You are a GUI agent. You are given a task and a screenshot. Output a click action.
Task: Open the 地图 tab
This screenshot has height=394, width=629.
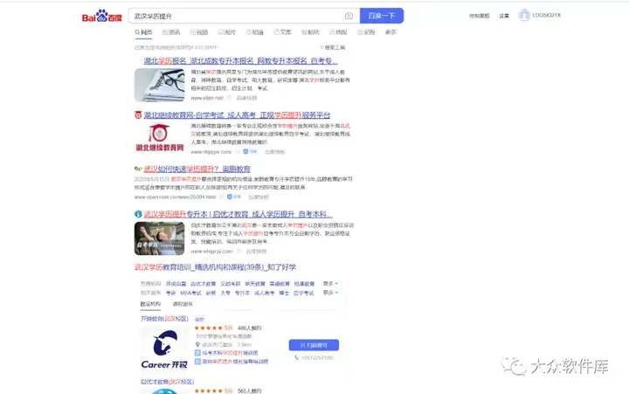pyautogui.click(x=338, y=32)
